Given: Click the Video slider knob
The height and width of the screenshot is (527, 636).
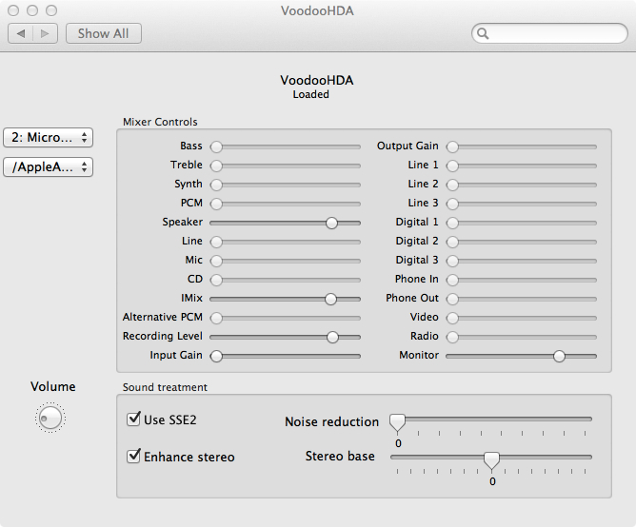Looking at the screenshot, I should (x=452, y=318).
